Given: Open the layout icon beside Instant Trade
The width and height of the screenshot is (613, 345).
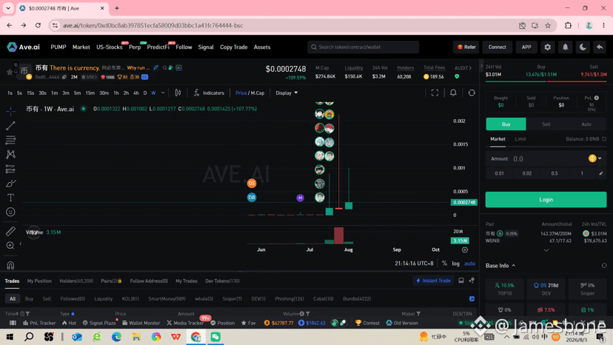Looking at the screenshot, I should click(x=461, y=281).
